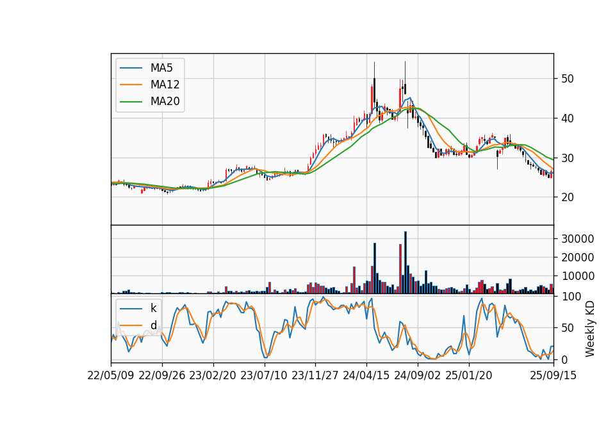Click the d legend label
Screen dimensions: 615x442
[153, 325]
